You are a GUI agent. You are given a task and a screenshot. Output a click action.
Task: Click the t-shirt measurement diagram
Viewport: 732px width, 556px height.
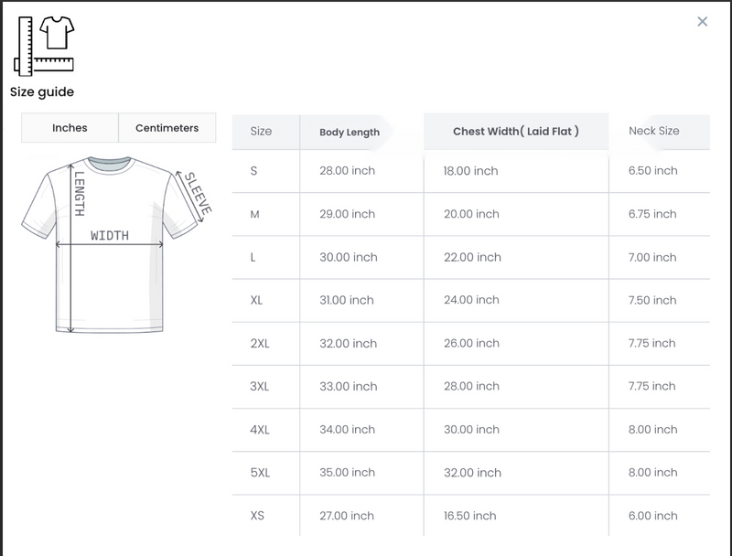point(110,244)
